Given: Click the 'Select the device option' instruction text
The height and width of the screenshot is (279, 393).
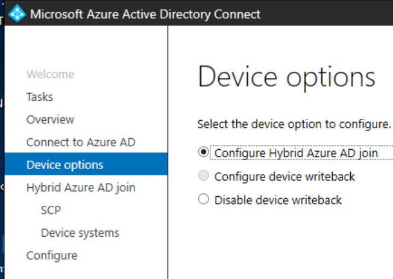Looking at the screenshot, I should 294,124.
